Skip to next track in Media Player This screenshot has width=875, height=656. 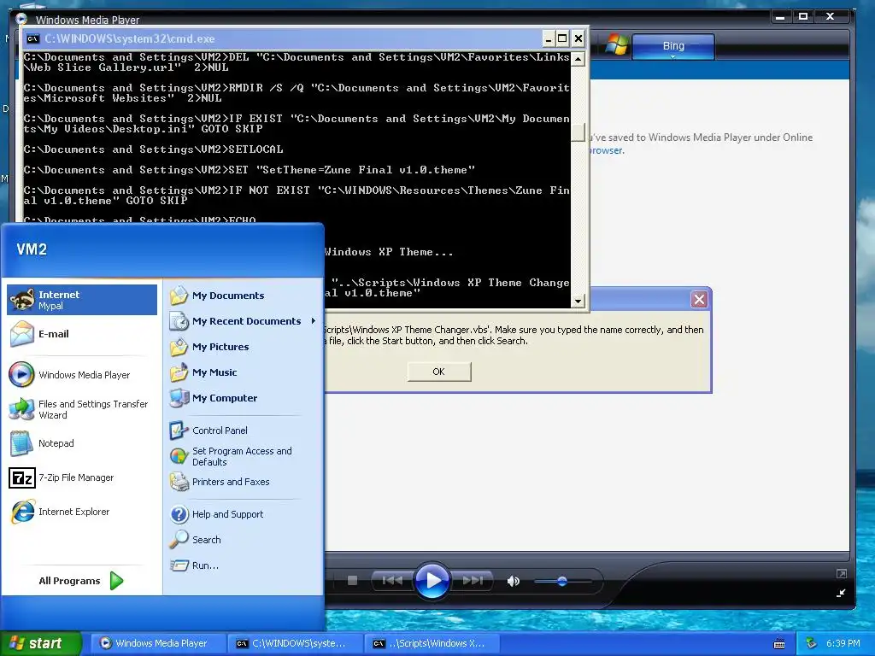click(x=472, y=581)
